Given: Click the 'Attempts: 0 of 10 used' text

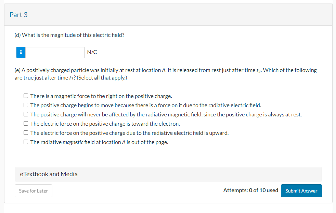Looking at the screenshot, I should pyautogui.click(x=250, y=190).
